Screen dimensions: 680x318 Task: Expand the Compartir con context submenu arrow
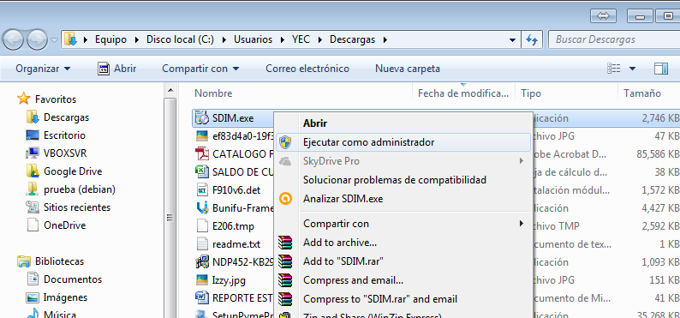click(521, 224)
